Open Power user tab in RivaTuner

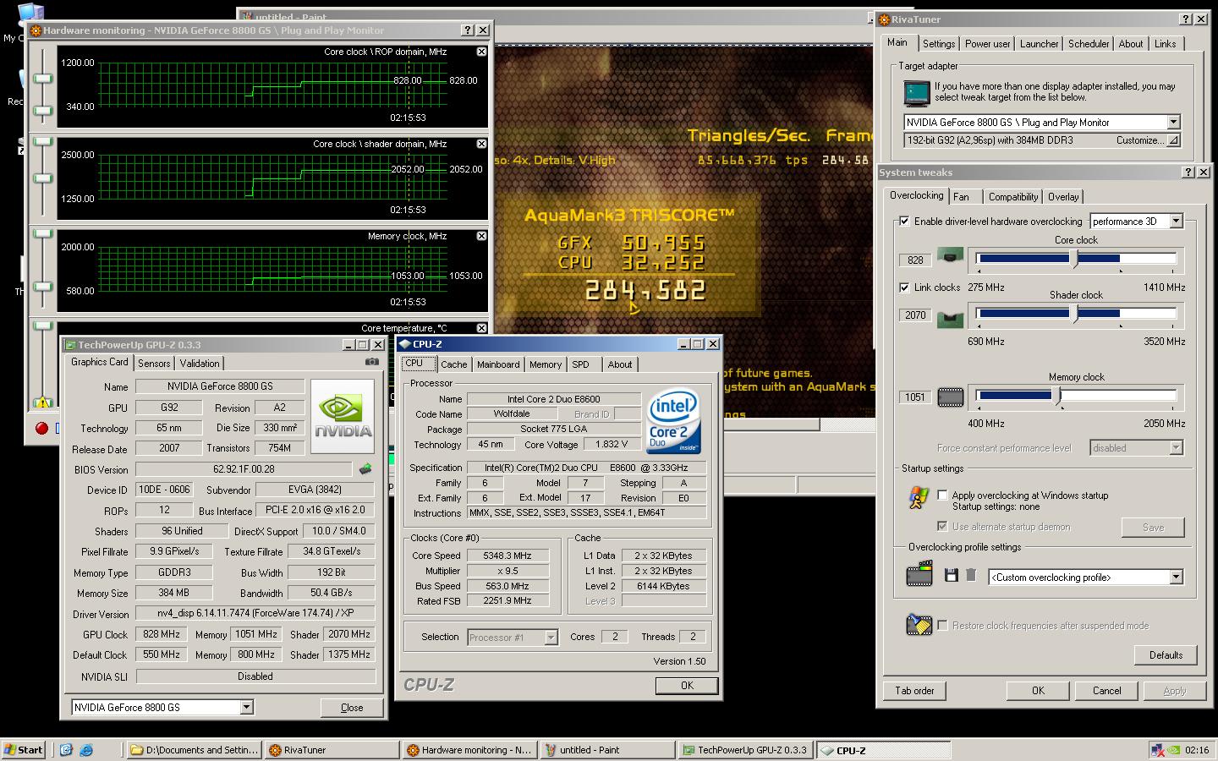coord(987,43)
